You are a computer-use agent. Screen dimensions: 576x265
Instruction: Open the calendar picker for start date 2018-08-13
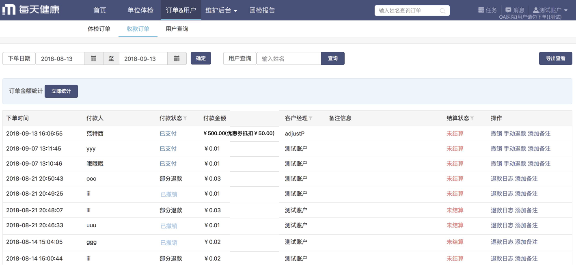click(94, 58)
